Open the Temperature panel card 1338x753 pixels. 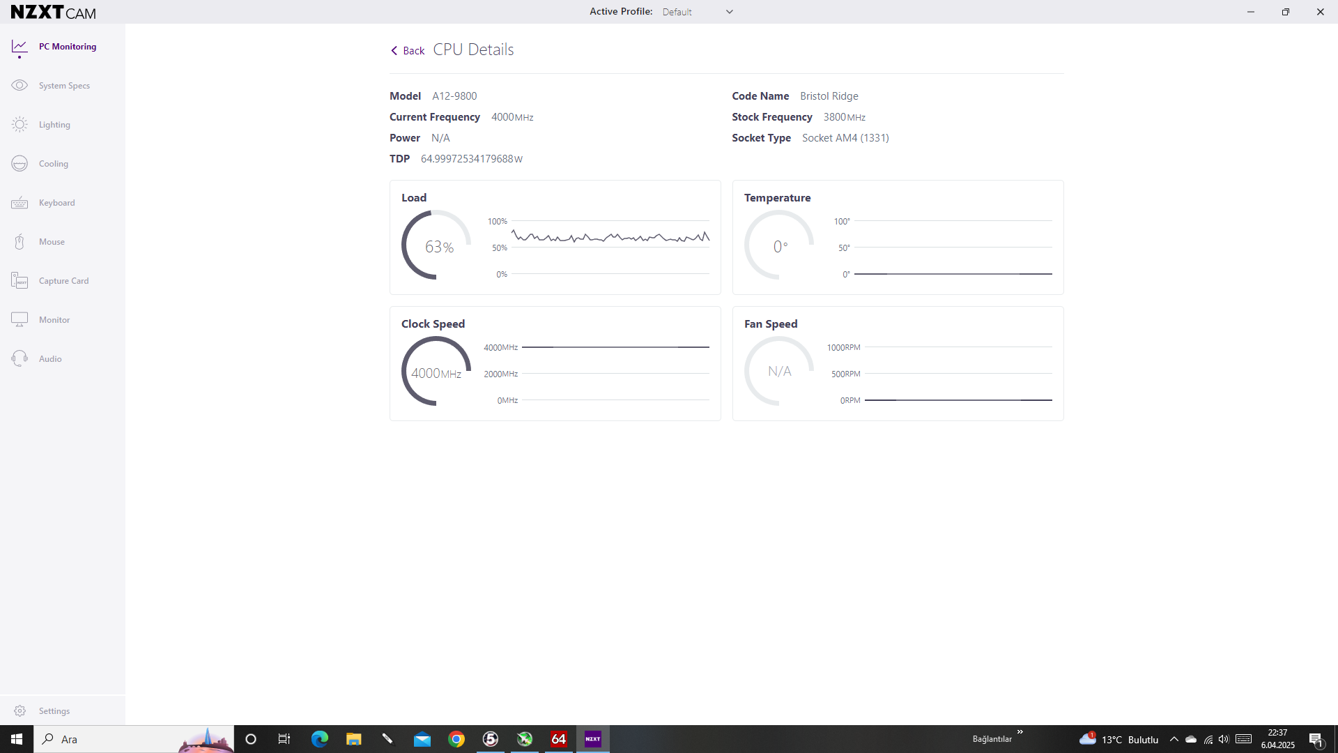click(898, 237)
